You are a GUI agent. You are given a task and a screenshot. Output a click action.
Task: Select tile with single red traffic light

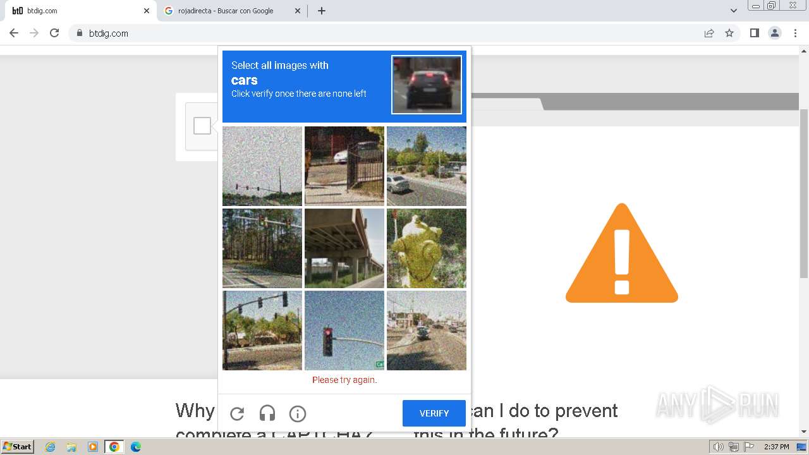[344, 331]
